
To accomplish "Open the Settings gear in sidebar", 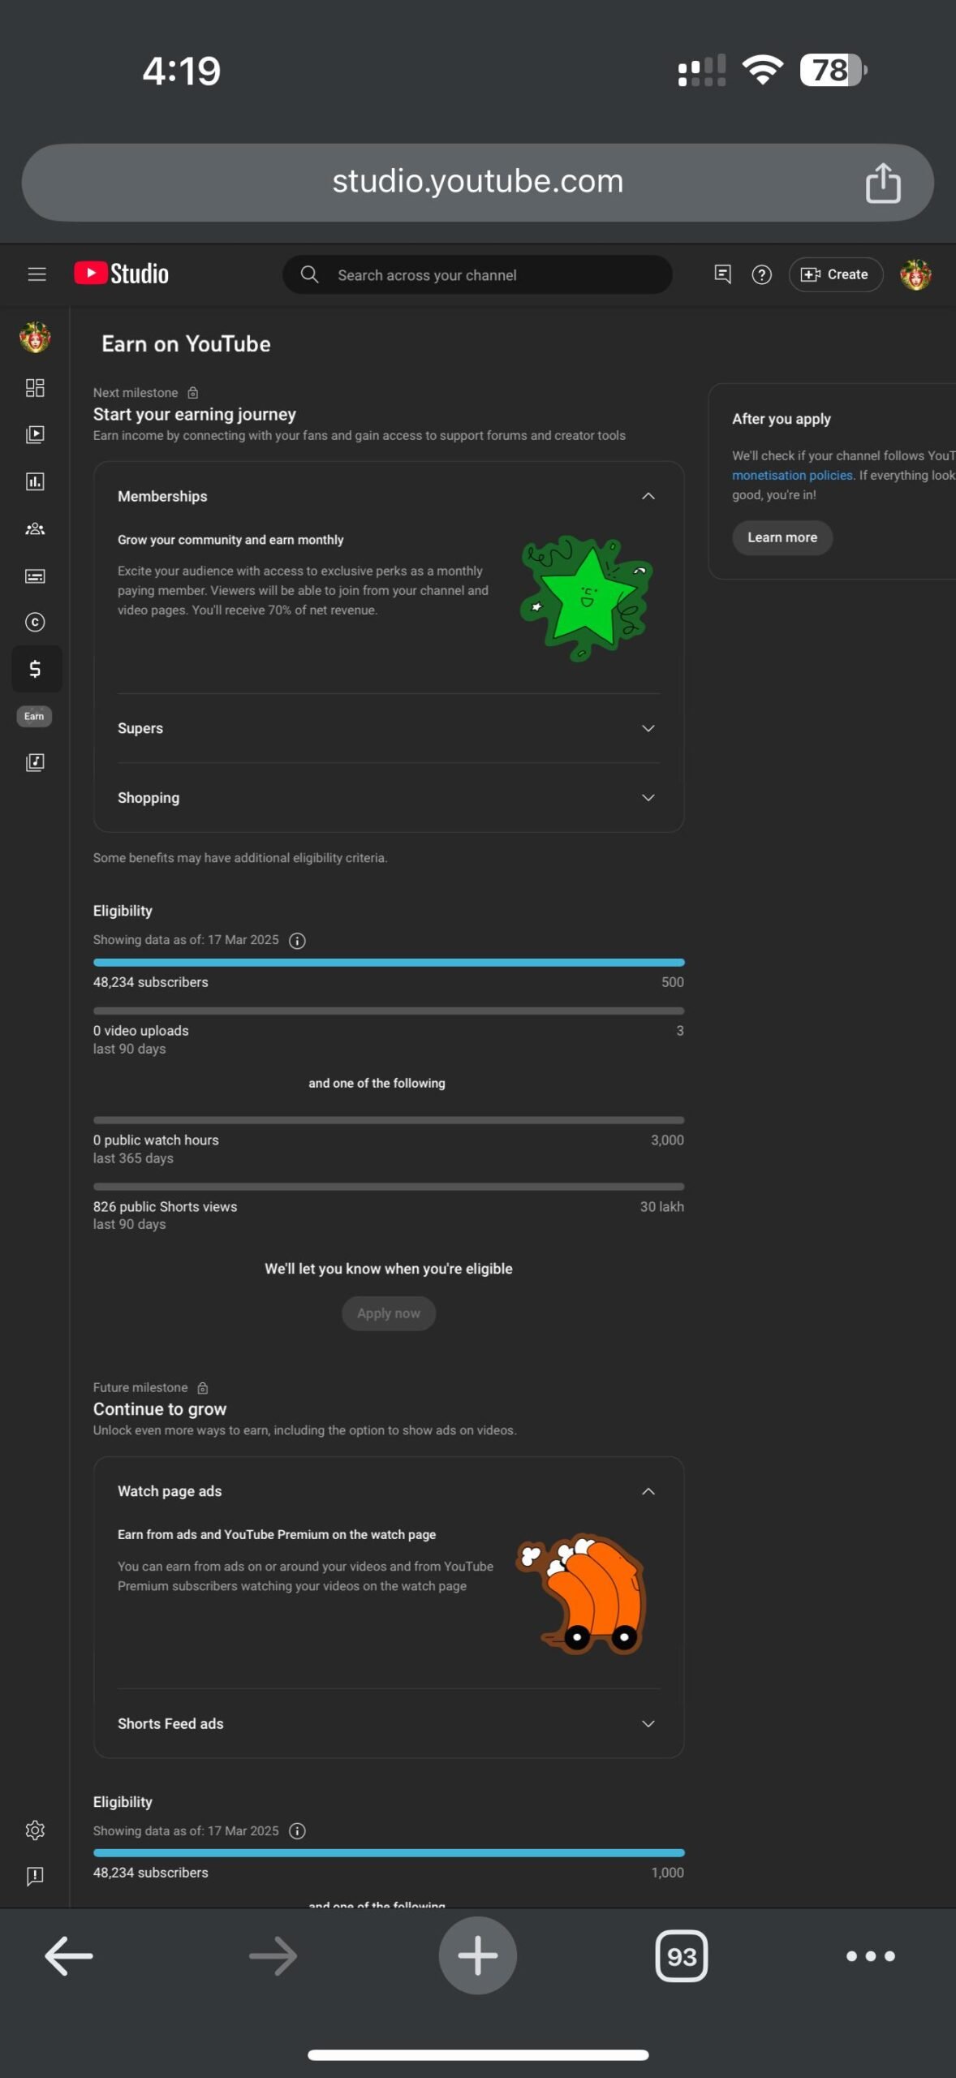I will 35,1830.
